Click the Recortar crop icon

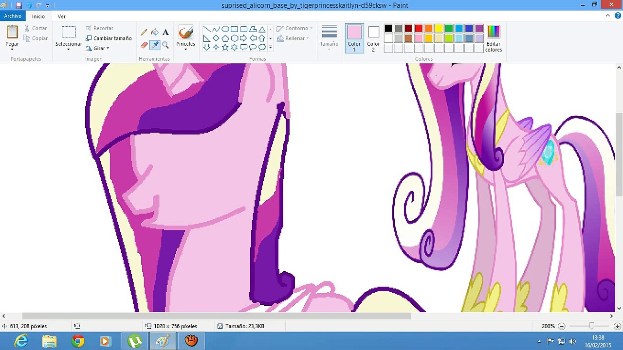[x=89, y=28]
